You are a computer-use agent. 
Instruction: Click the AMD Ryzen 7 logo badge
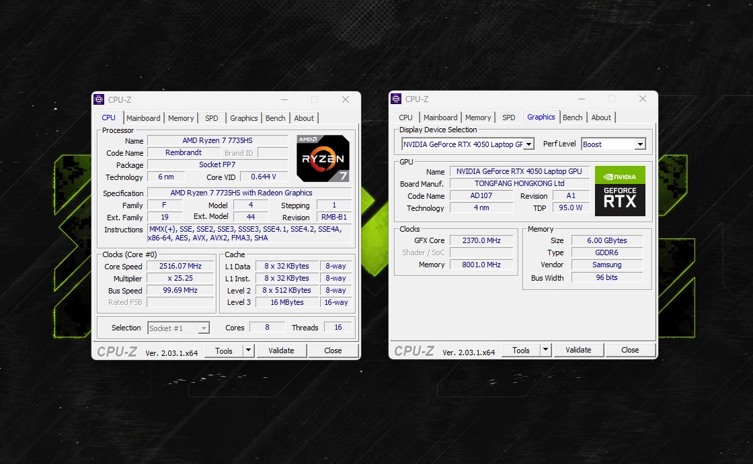tap(323, 159)
